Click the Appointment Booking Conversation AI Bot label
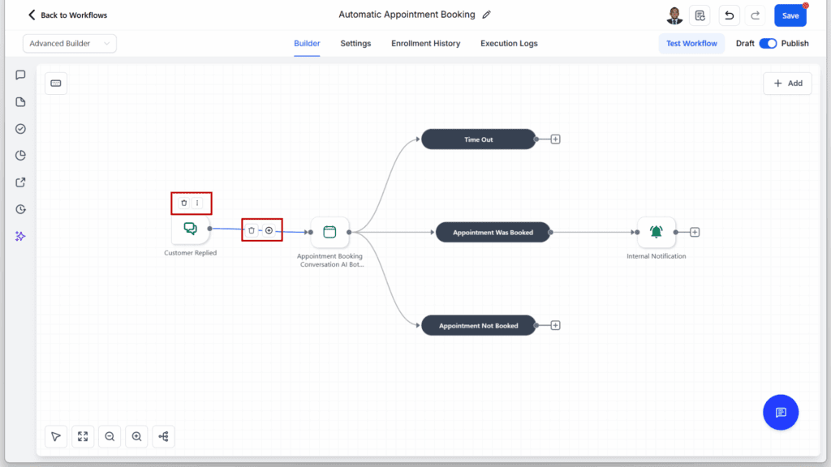 [330, 260]
